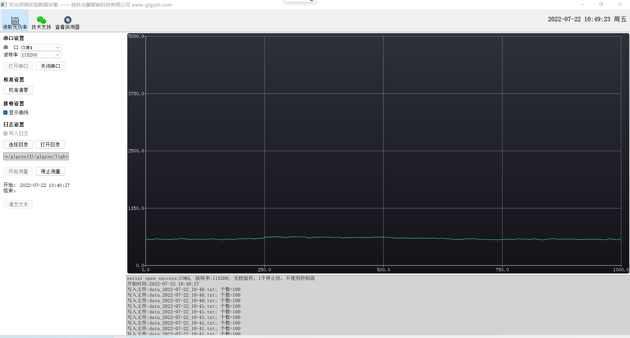This screenshot has width=630, height=338.
Task: Restore down the application window
Action: click(x=601, y=5)
